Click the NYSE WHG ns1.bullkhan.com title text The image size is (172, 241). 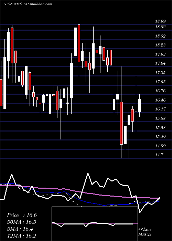(28, 4)
